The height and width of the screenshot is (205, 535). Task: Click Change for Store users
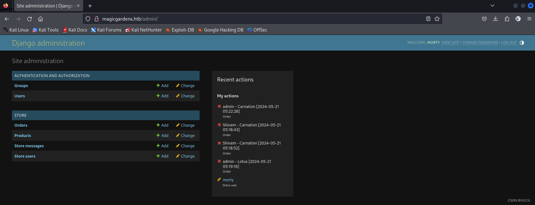[185, 156]
